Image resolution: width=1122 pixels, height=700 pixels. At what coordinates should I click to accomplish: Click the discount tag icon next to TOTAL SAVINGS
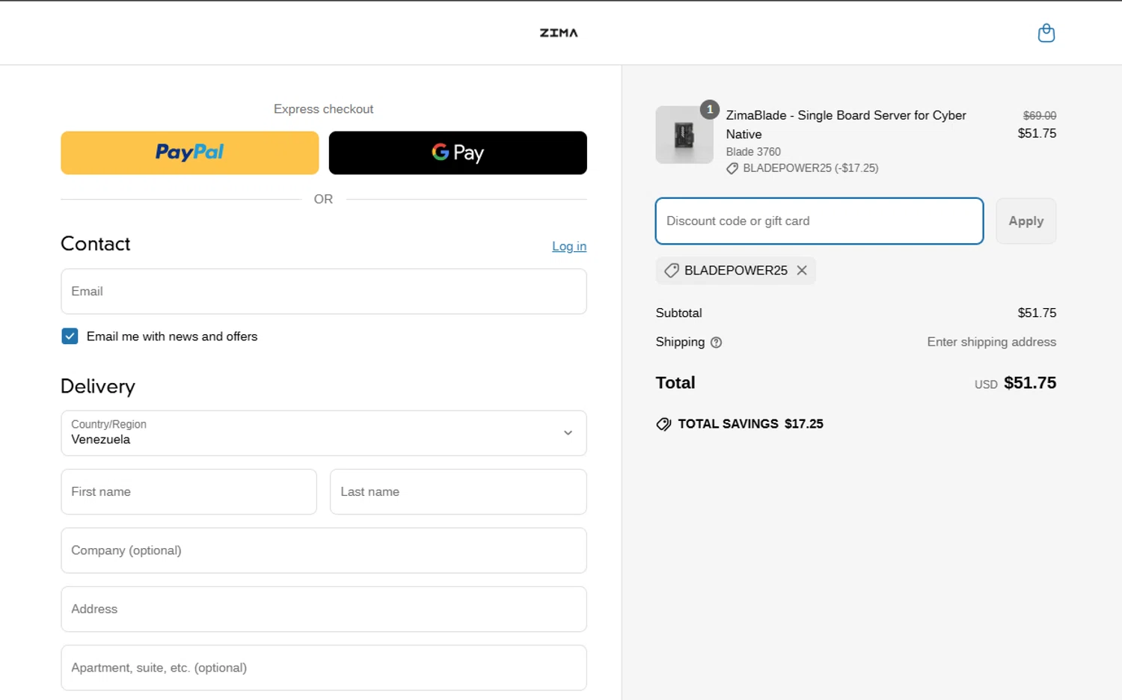[663, 424]
